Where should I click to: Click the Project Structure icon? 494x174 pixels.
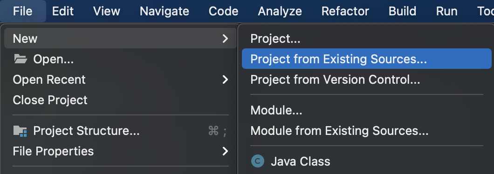click(x=20, y=131)
